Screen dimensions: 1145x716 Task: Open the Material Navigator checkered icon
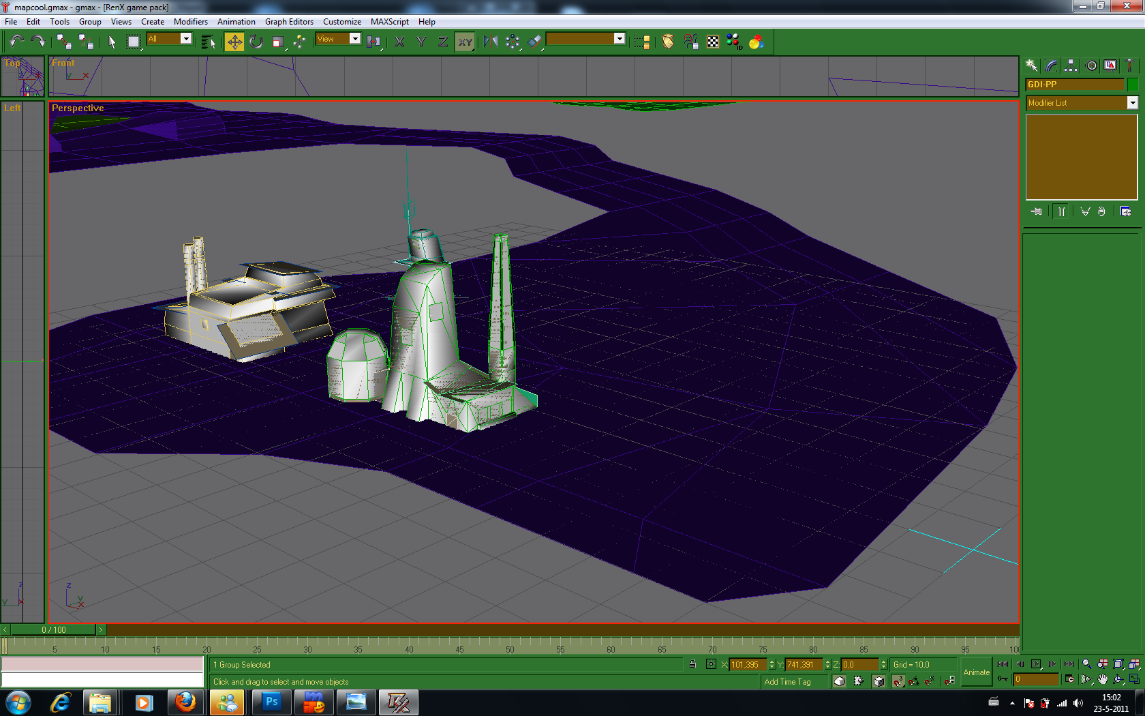point(712,42)
